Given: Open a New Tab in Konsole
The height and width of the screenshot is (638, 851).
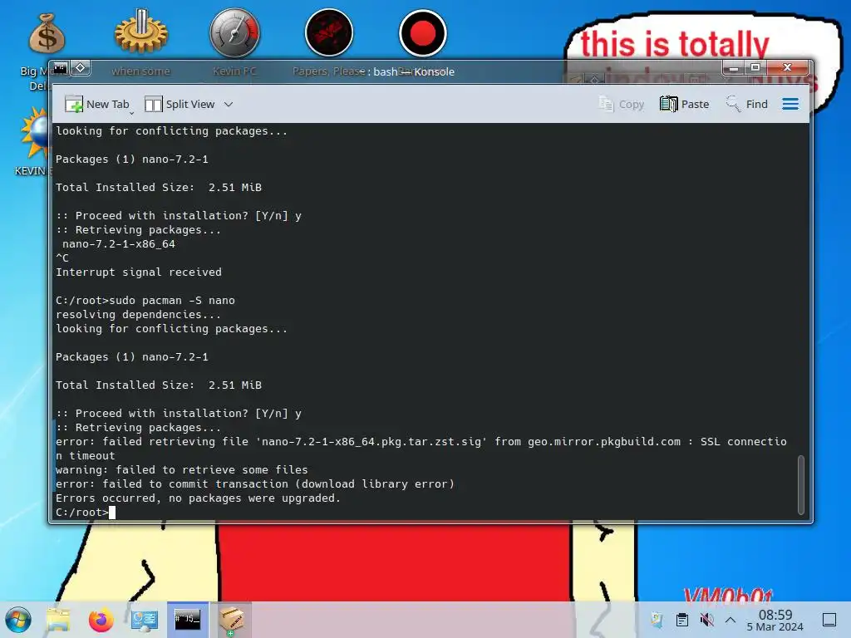Looking at the screenshot, I should tap(97, 104).
